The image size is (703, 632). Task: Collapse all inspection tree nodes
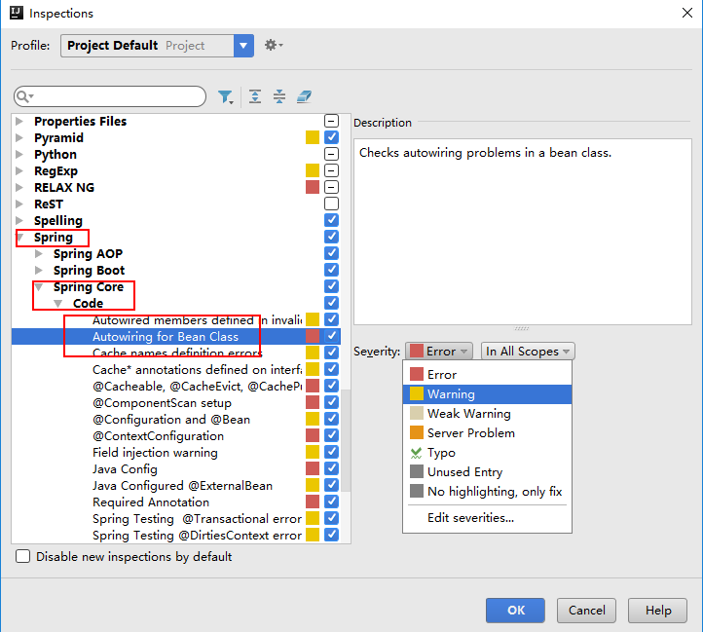[279, 96]
